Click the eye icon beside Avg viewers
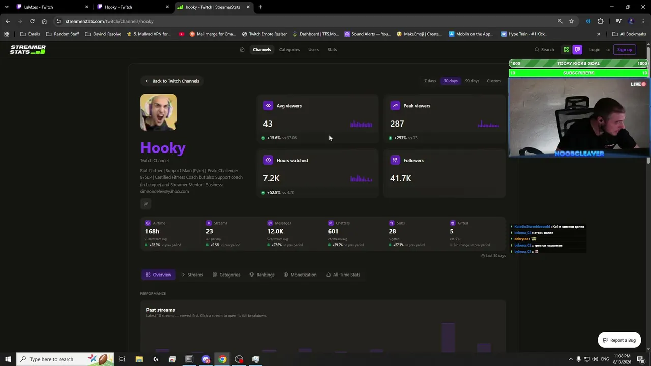 click(x=268, y=106)
